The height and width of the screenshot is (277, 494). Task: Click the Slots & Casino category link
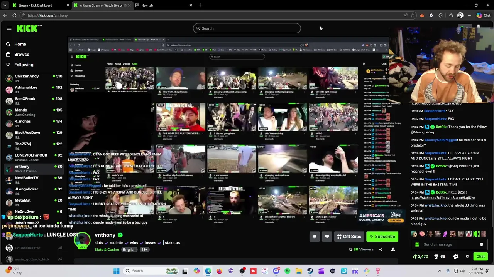pyautogui.click(x=107, y=250)
